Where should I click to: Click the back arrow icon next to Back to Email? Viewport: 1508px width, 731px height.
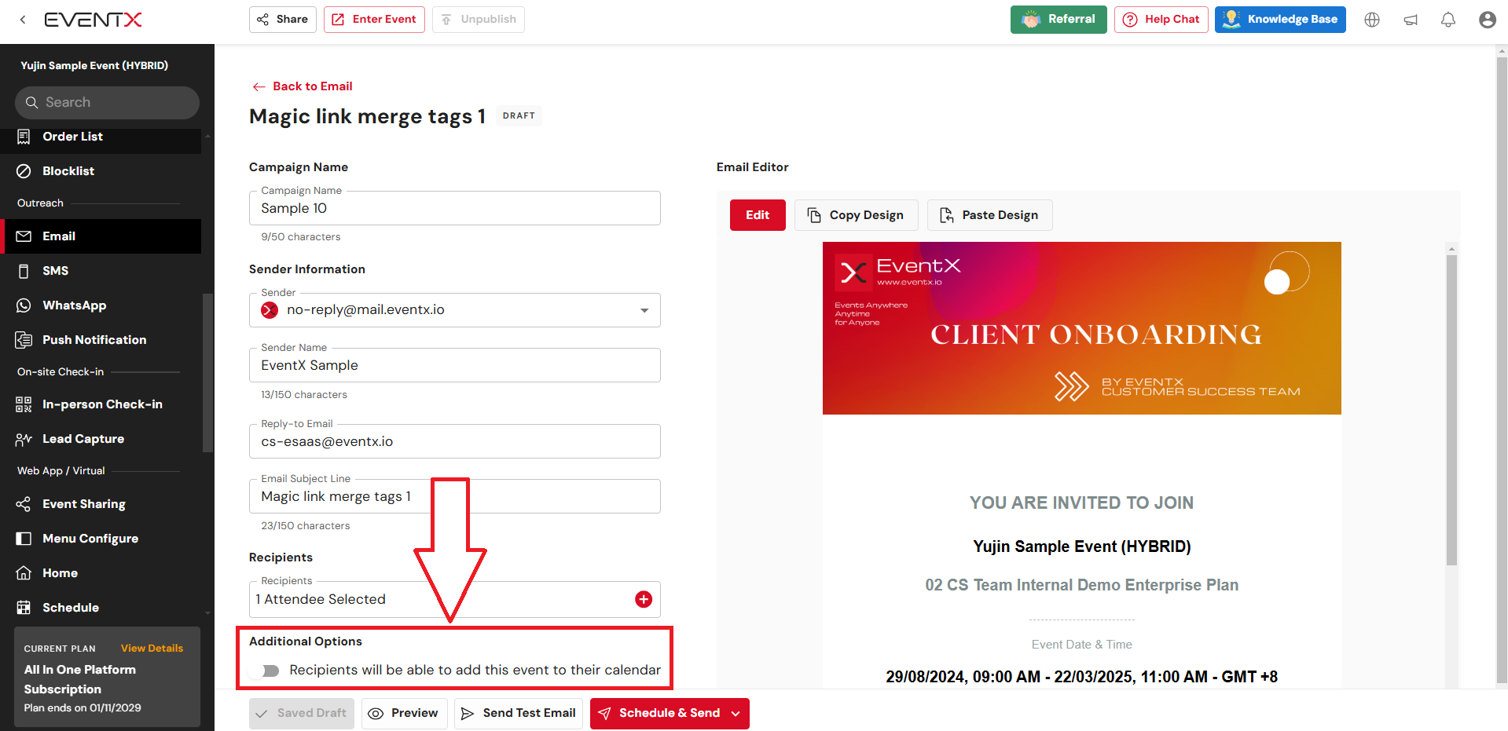click(259, 86)
